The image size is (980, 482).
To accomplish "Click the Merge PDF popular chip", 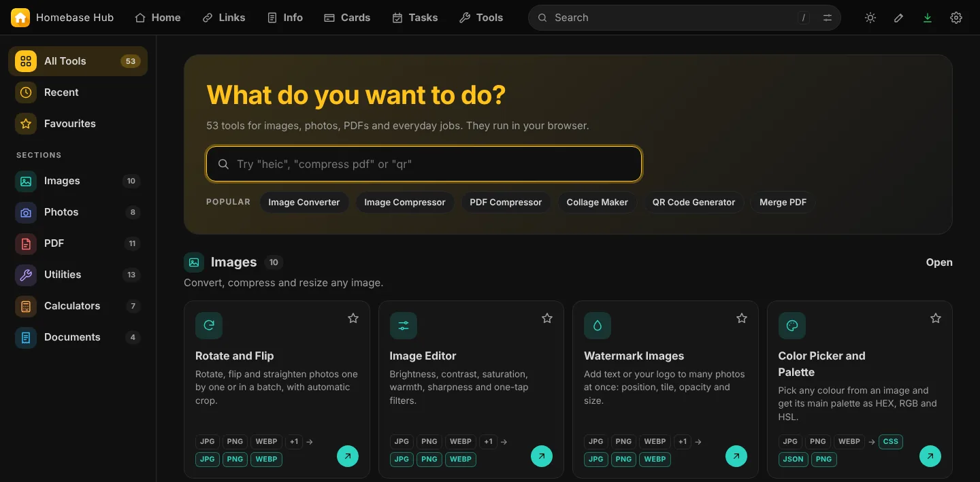I will [x=783, y=202].
